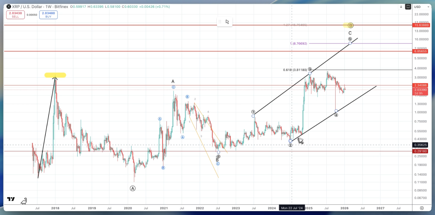Open the USD currency dropdown

point(422,7)
